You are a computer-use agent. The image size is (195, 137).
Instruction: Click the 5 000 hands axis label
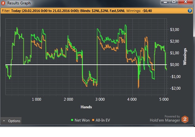pyautogui.click(x=164, y=99)
